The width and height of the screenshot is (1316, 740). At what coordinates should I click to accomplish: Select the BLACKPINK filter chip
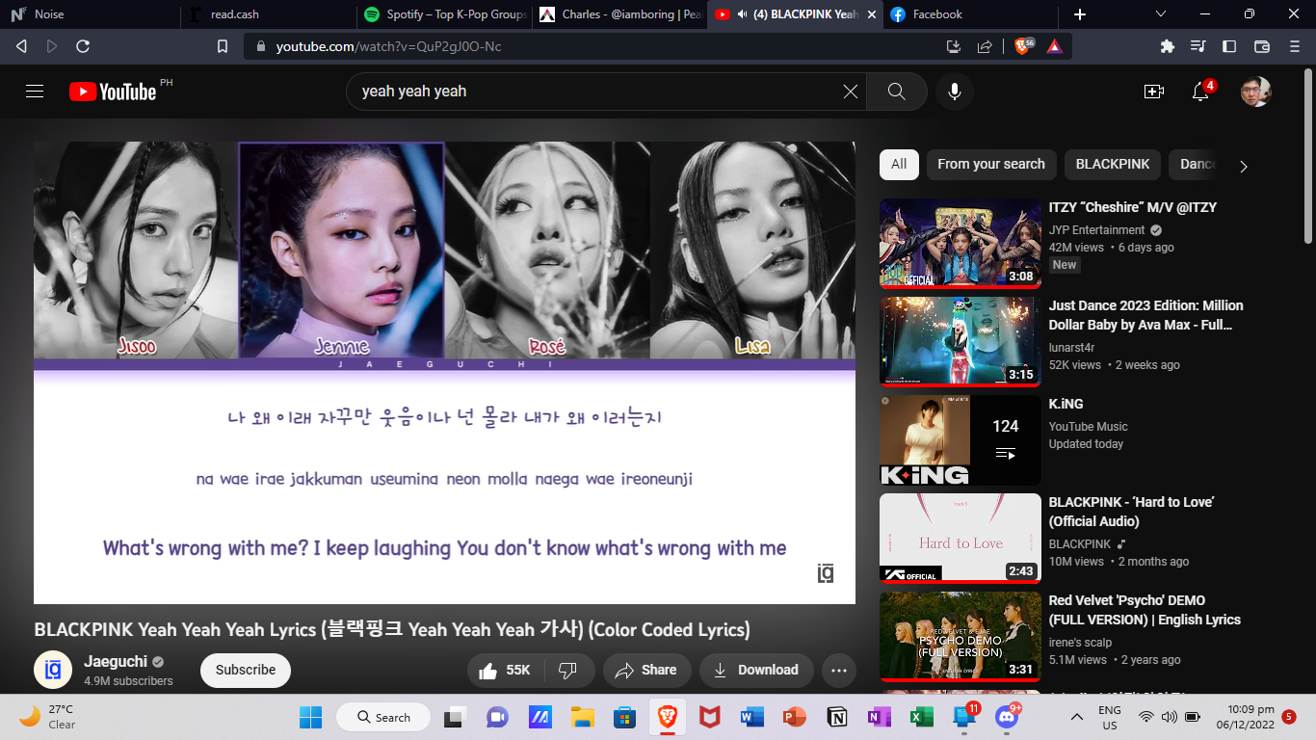tap(1113, 165)
